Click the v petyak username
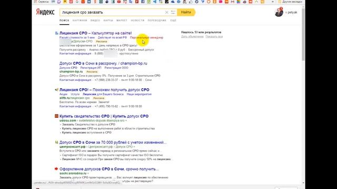 (x=291, y=13)
